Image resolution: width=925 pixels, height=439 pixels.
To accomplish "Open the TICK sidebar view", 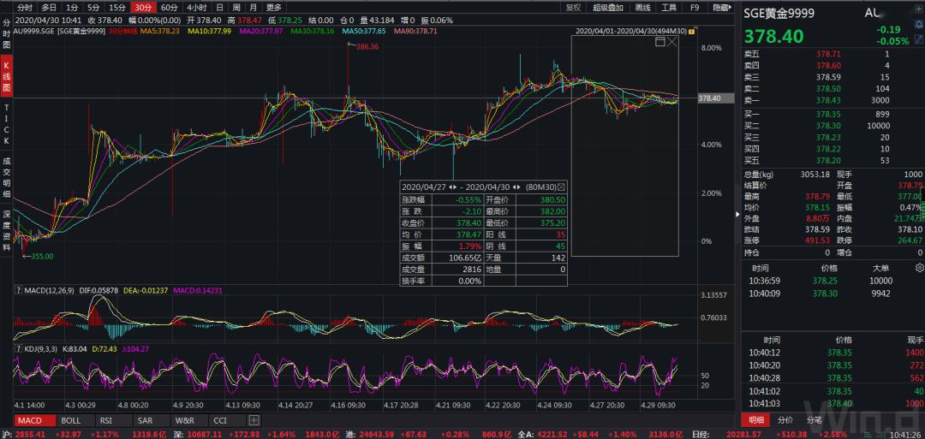I will pos(7,124).
